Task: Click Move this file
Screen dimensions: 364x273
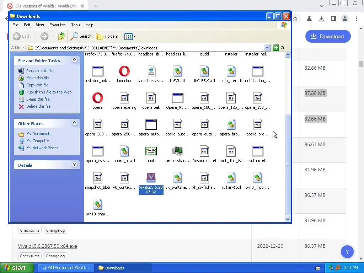Action: tap(37, 78)
